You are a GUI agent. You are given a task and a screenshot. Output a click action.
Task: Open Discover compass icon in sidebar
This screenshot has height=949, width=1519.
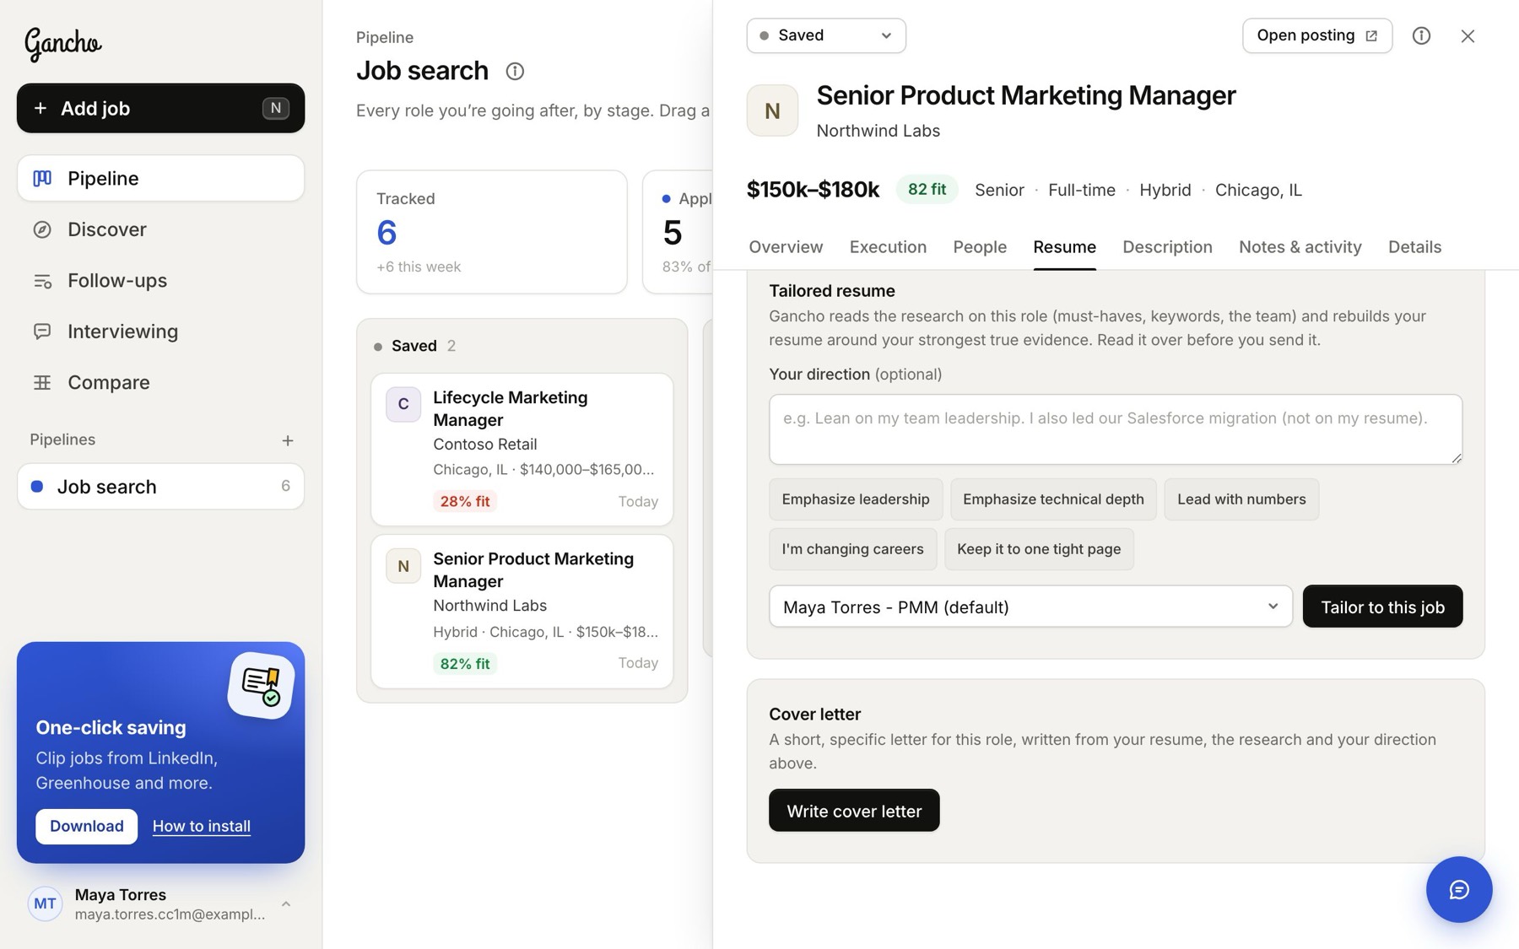tap(42, 229)
